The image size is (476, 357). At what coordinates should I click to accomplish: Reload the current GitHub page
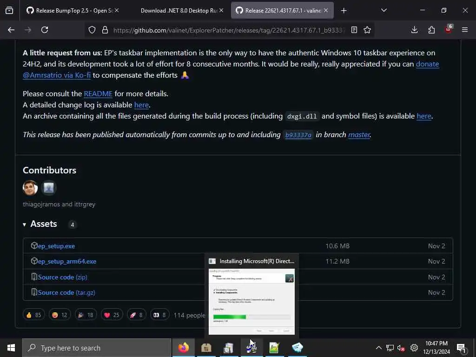[45, 30]
